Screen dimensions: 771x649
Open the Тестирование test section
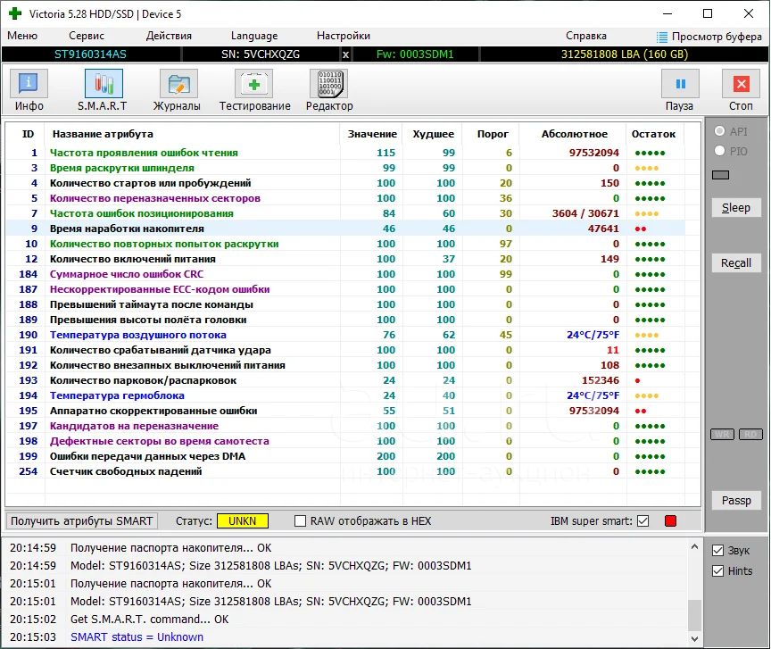(254, 85)
